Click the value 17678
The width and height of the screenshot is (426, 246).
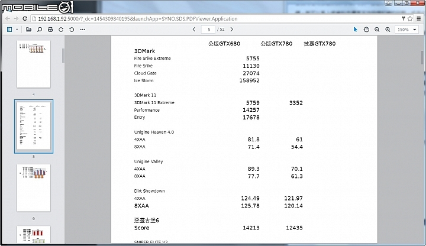pos(251,117)
